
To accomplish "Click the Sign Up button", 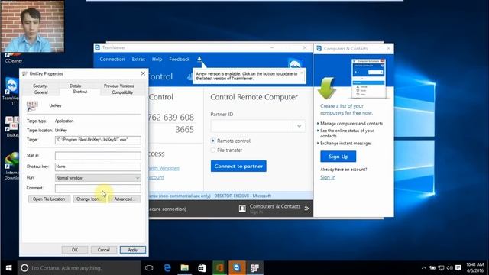I will tap(338, 157).
